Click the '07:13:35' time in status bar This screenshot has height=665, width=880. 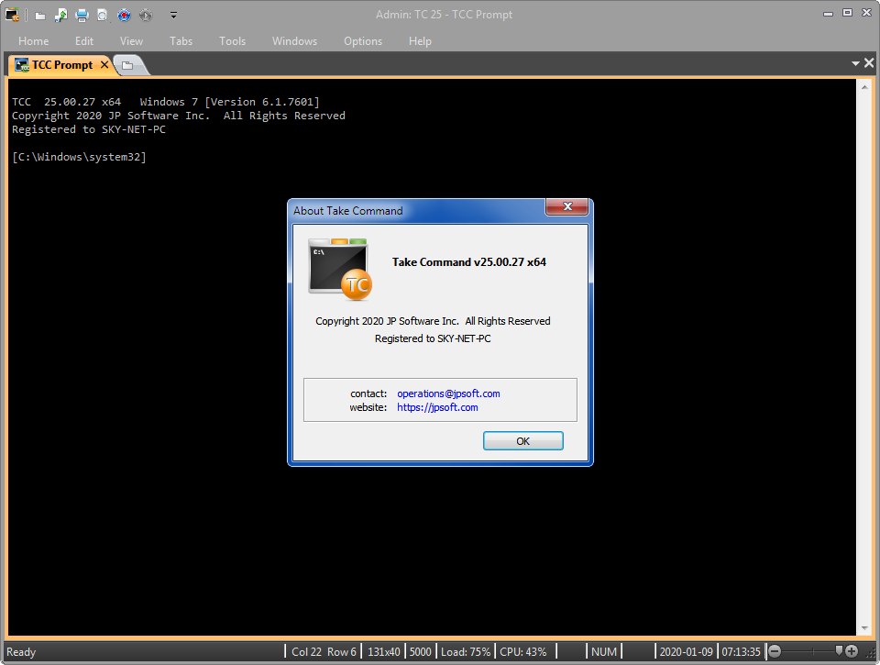741,651
